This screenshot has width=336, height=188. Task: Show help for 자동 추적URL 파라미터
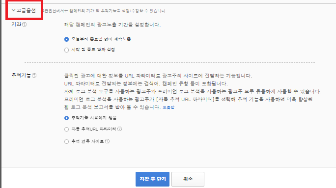pos(119,129)
